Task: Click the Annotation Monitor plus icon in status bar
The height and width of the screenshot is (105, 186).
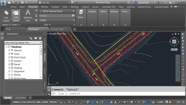Action: coord(139,102)
